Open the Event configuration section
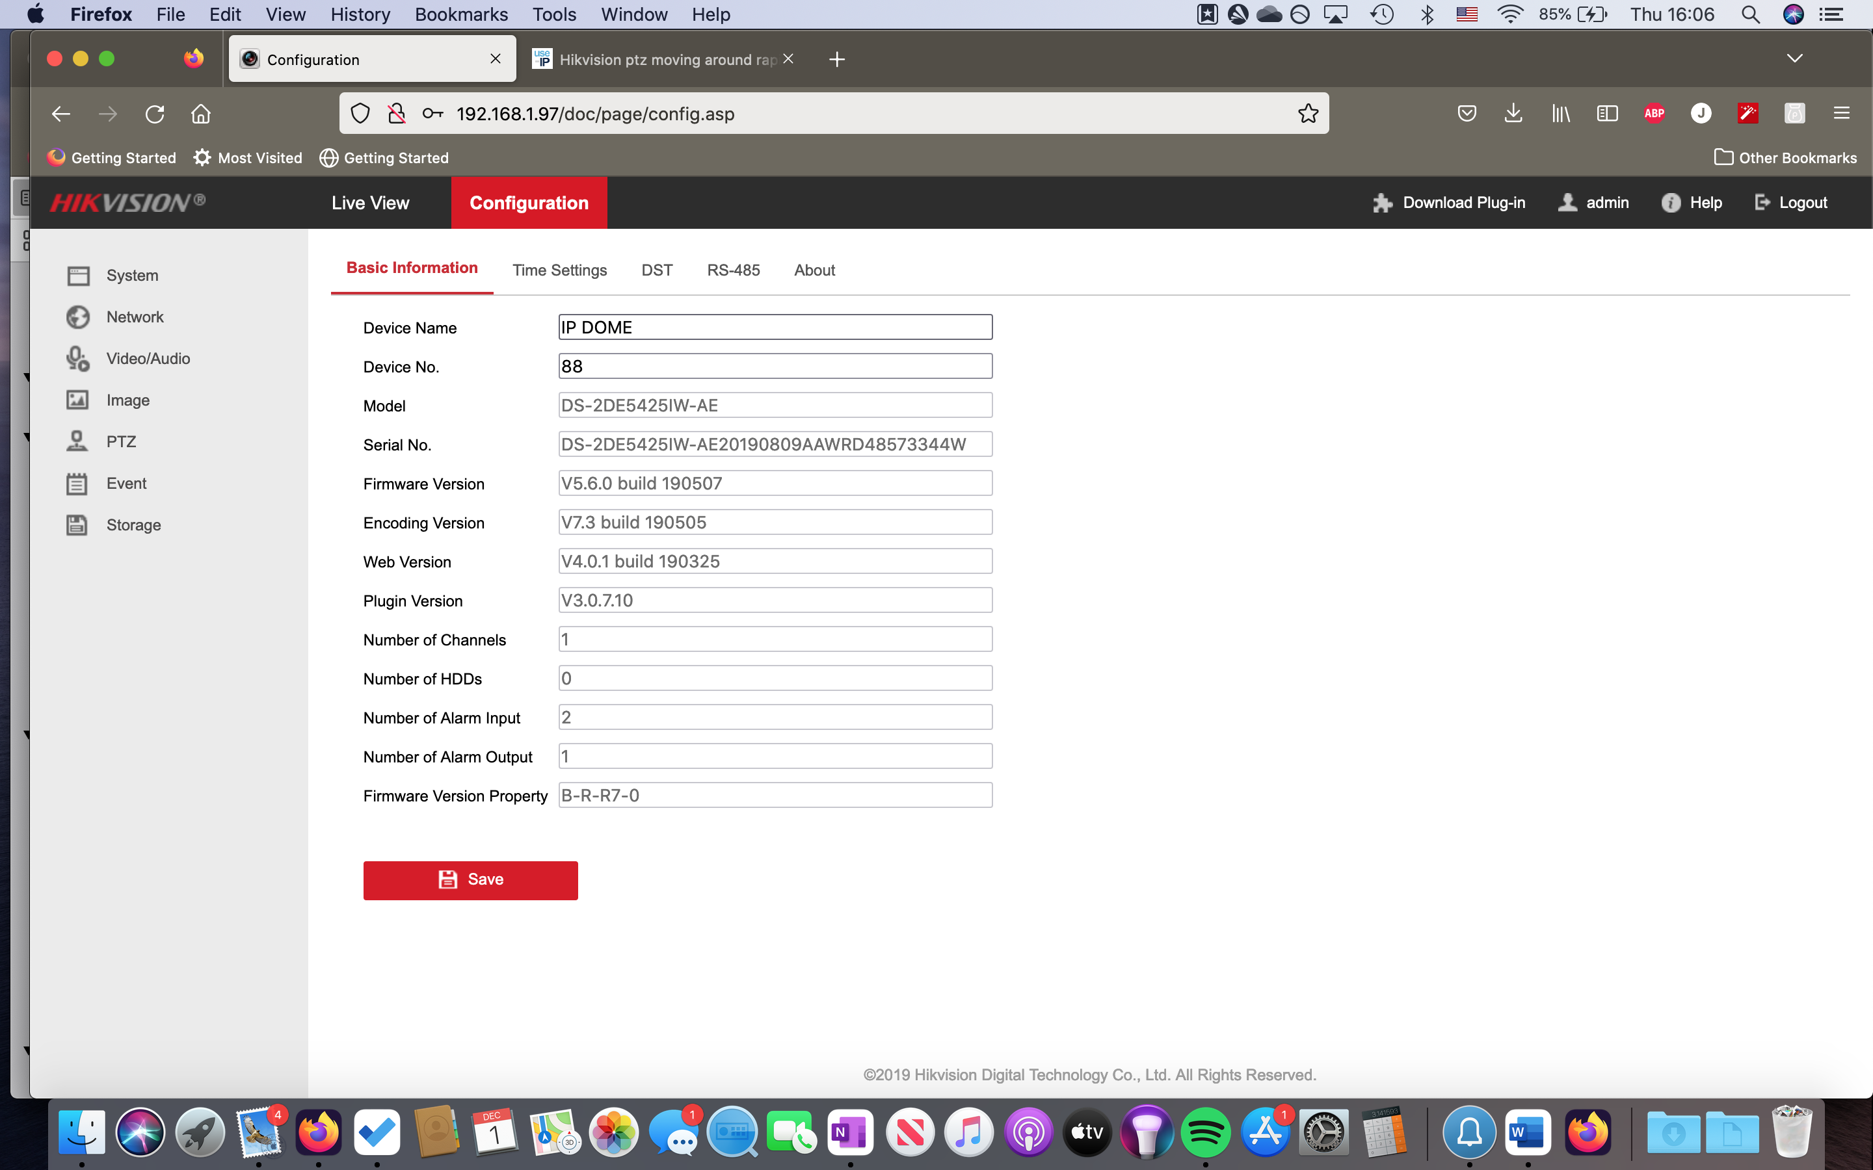The width and height of the screenshot is (1873, 1170). 126,484
